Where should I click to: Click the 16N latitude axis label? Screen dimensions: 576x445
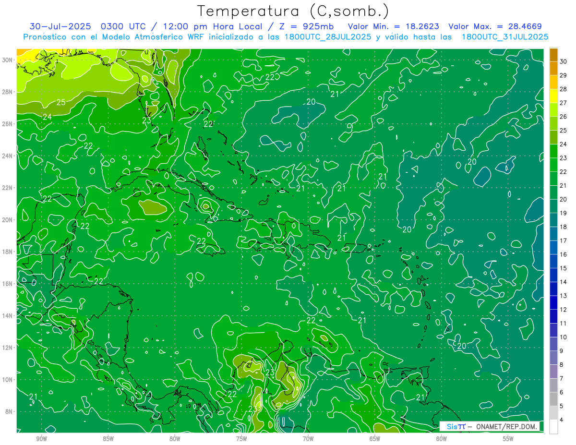coord(7,284)
